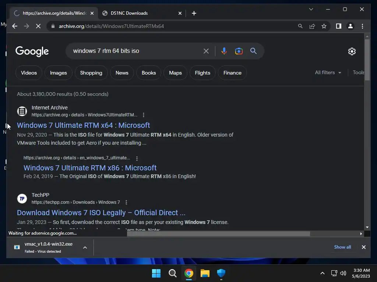Select the Images filter chip
Screen dimensions: 377x282
click(59, 73)
